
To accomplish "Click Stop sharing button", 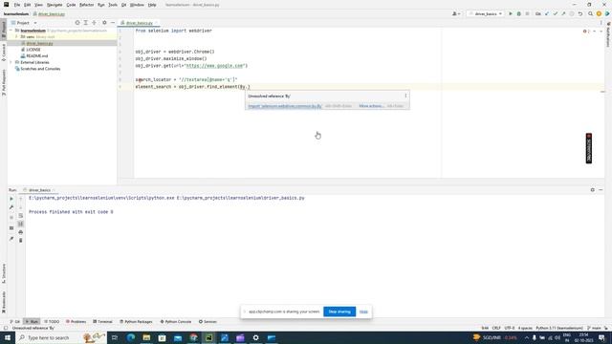I will click(x=339, y=312).
